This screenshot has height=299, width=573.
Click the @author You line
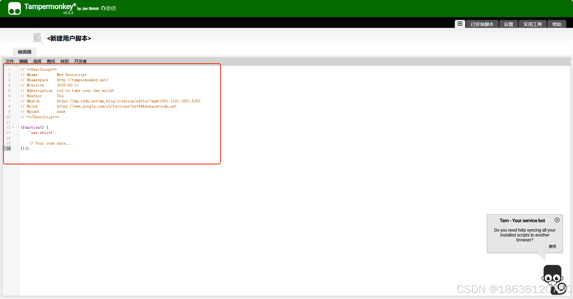click(42, 96)
